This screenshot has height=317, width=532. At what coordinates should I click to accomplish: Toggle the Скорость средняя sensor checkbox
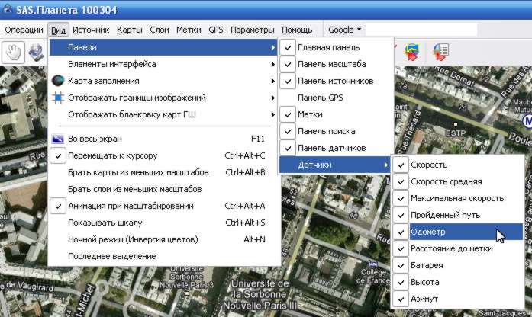(x=401, y=181)
